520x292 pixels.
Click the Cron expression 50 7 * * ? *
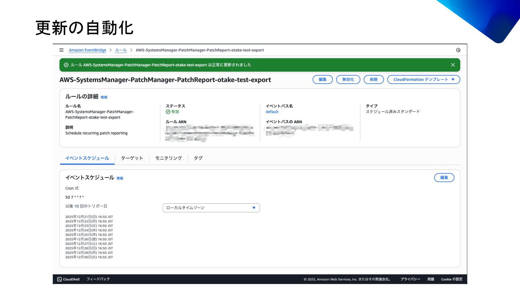tap(75, 197)
